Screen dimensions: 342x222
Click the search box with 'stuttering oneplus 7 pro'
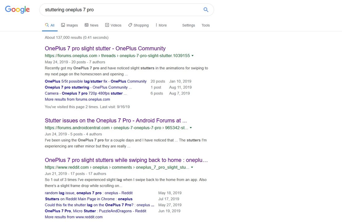pos(127,10)
